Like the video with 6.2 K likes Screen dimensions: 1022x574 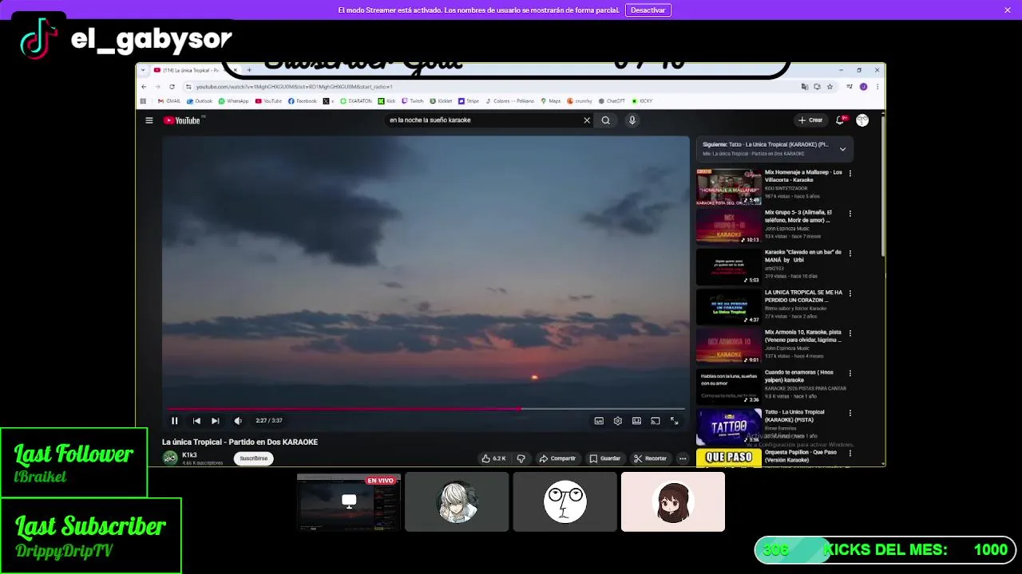point(493,458)
